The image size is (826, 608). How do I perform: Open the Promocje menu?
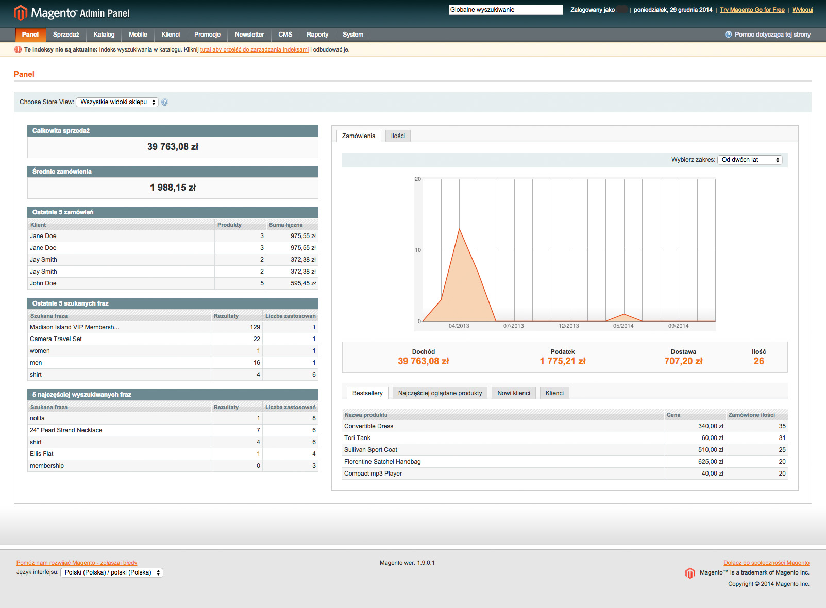pos(207,35)
